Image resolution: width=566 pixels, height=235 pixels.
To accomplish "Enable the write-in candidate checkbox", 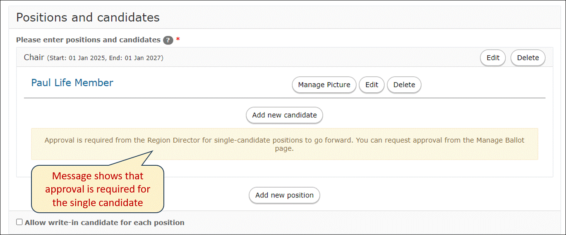I will [19, 222].
